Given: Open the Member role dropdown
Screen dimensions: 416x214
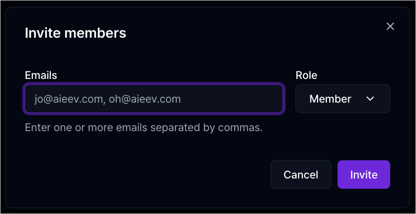Looking at the screenshot, I should pyautogui.click(x=343, y=99).
